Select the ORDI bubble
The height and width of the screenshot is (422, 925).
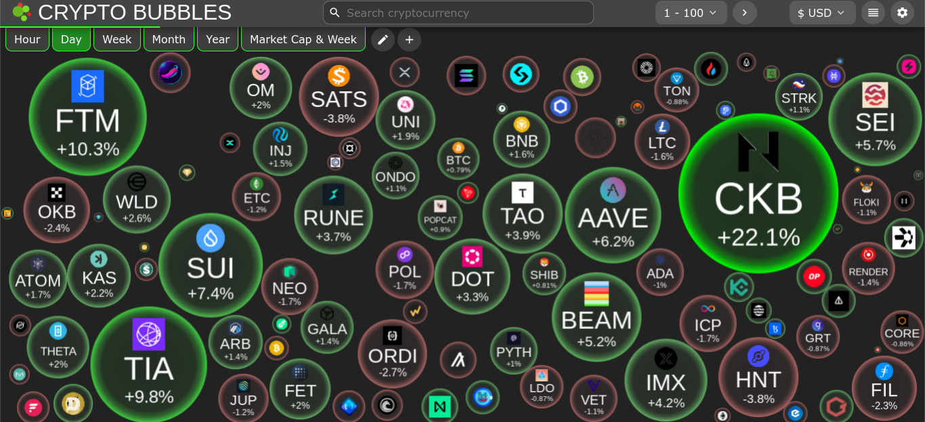[x=392, y=354]
